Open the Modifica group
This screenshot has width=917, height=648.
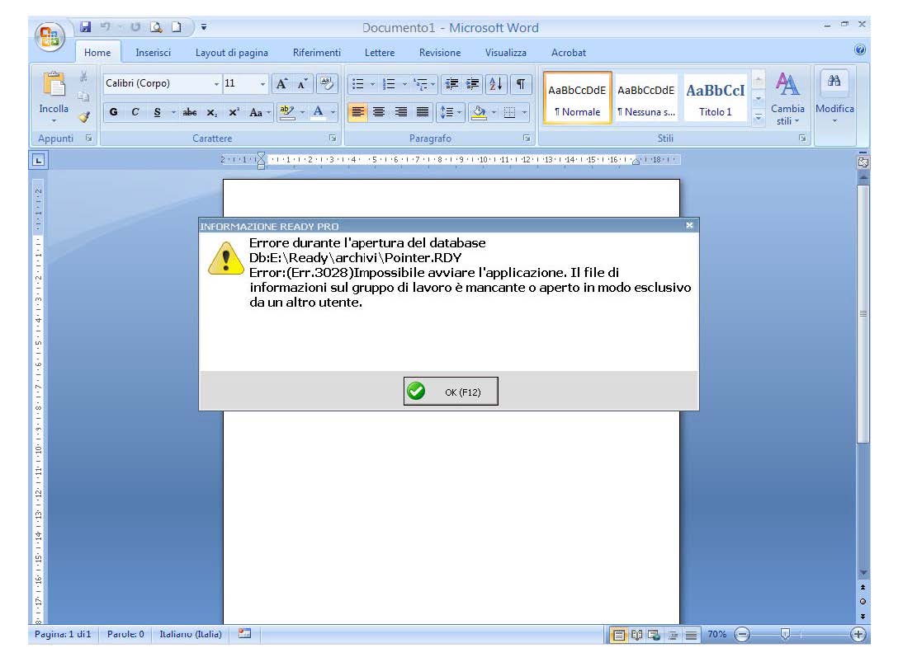click(834, 98)
